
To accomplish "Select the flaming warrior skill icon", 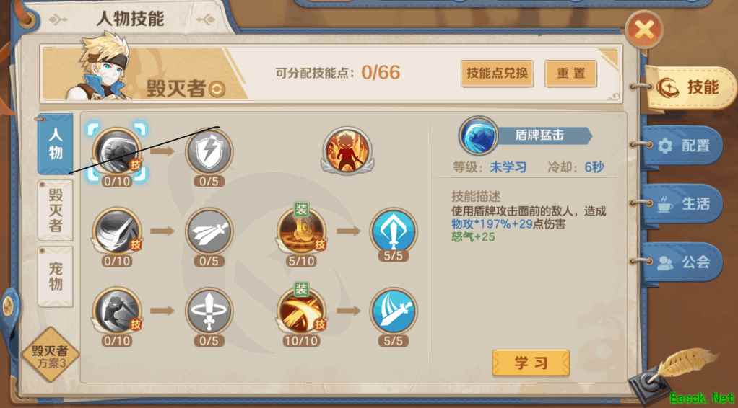I will click(347, 150).
